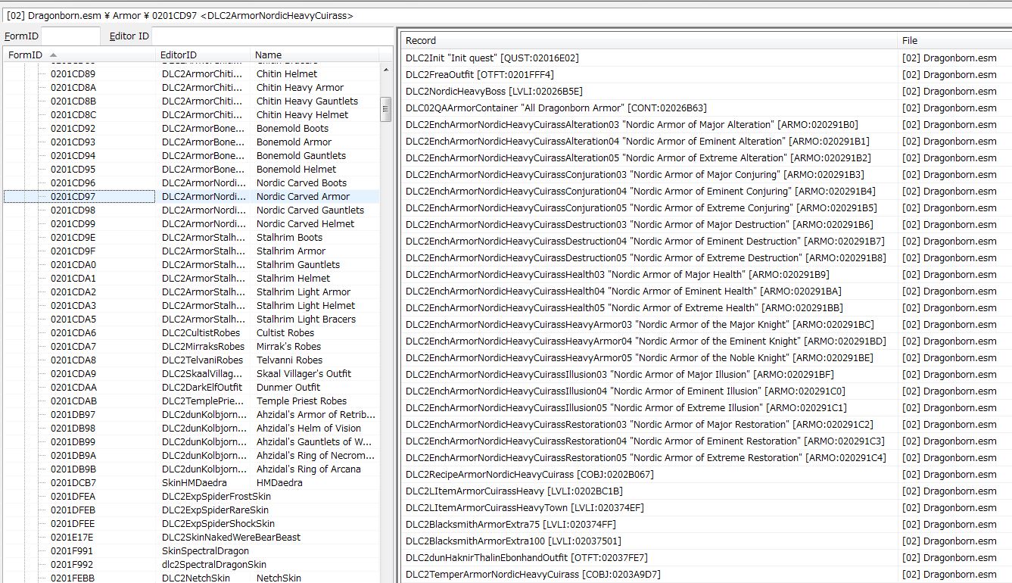
Task: Click into the Editor ID search field
Action: click(x=272, y=36)
